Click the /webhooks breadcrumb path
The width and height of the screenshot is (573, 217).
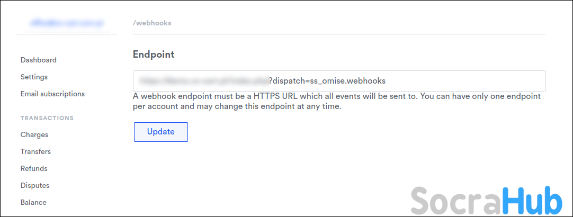coord(152,23)
